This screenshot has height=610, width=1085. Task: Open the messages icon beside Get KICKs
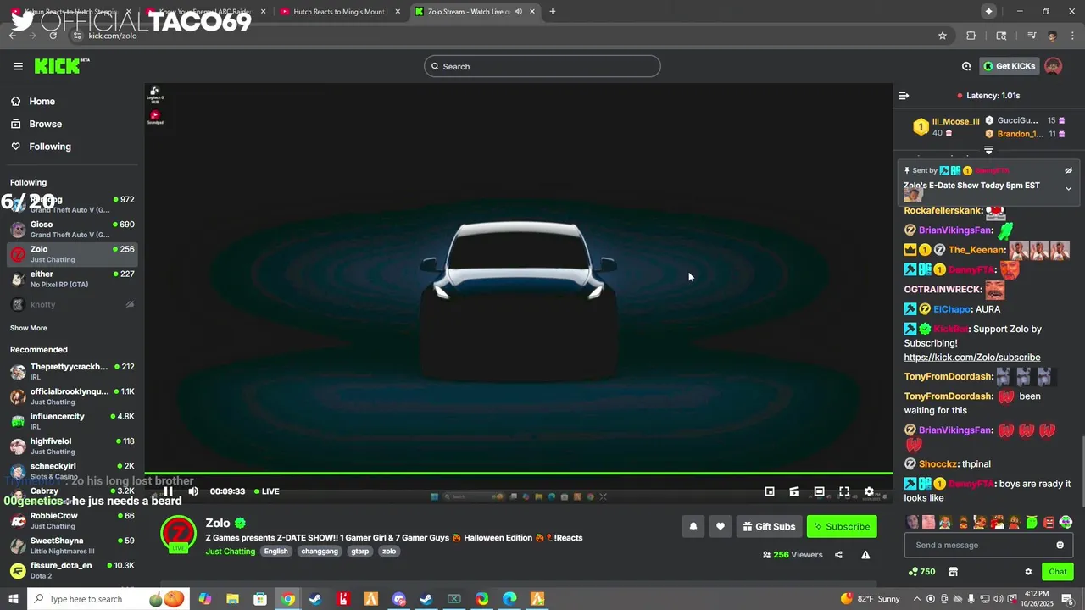966,66
